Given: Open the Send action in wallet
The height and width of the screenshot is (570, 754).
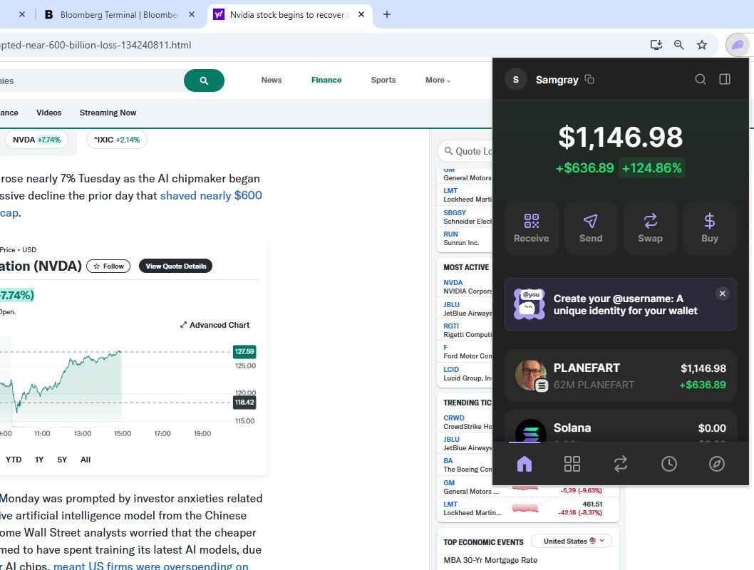Looking at the screenshot, I should pos(591,228).
